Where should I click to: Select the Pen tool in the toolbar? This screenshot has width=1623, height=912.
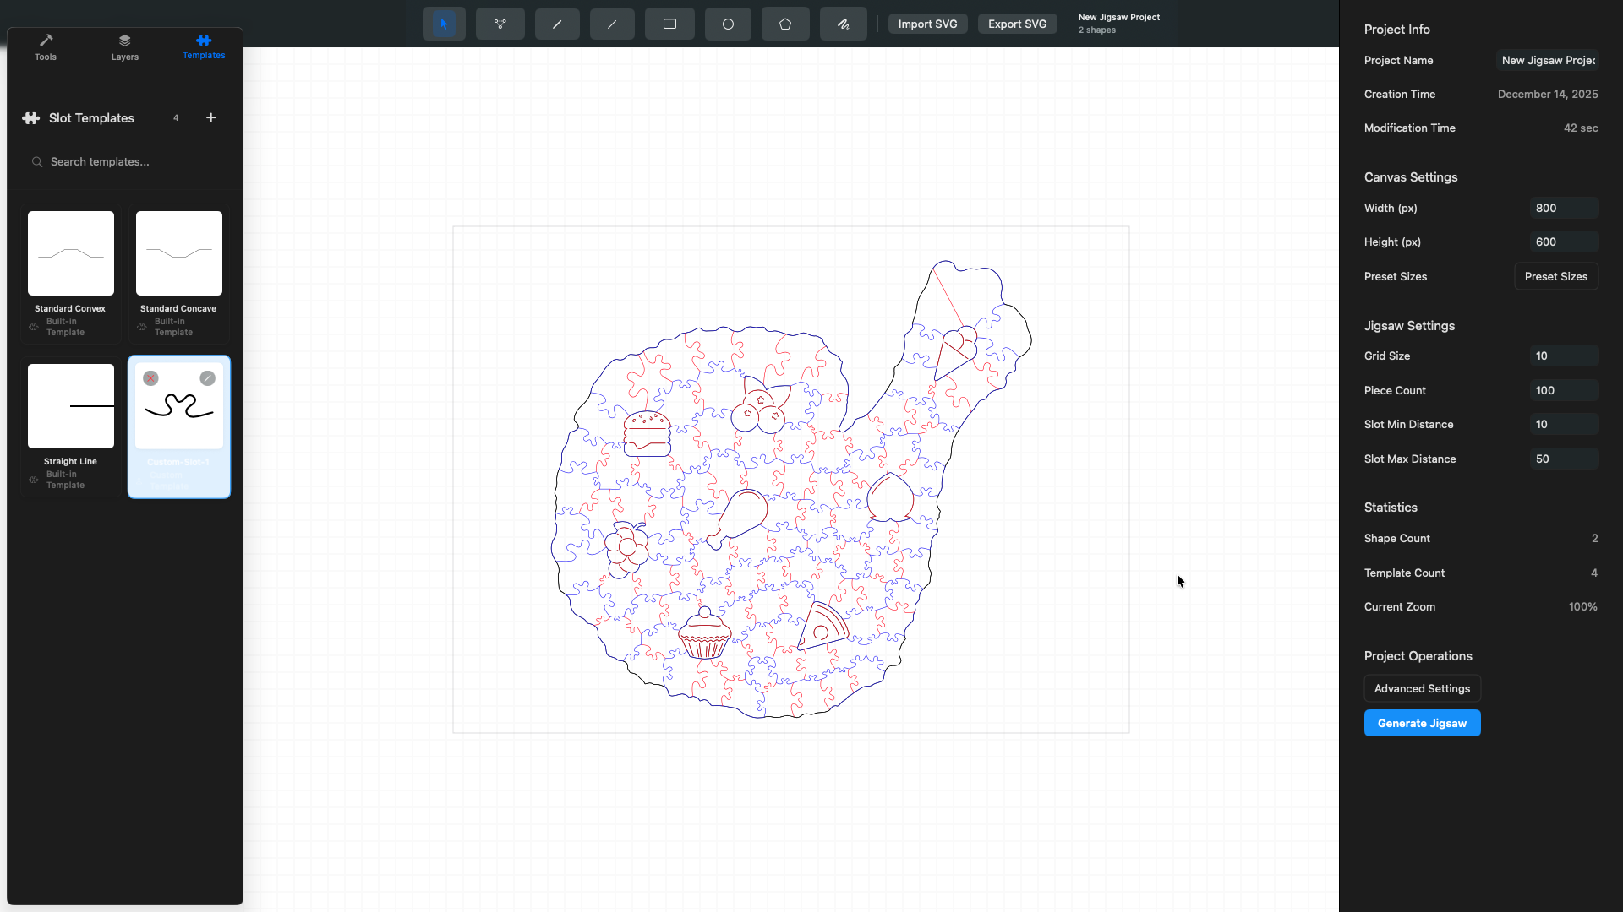coord(557,24)
